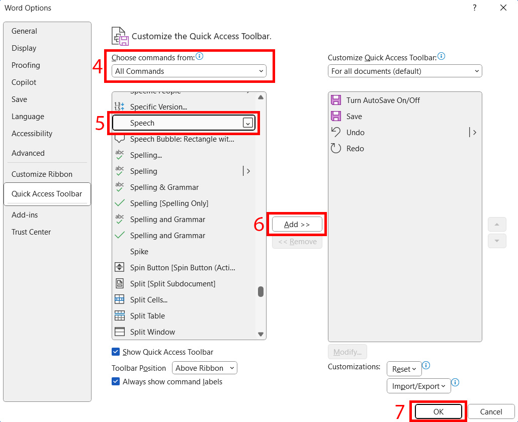Click the Help question mark icon
518x422 pixels.
[474, 8]
